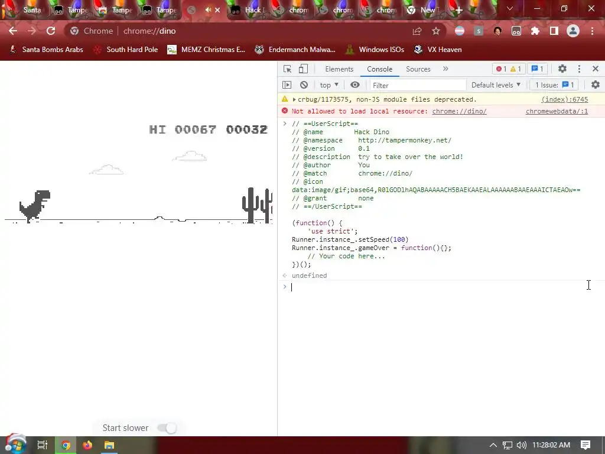
Task: Open the Extensions puzzle menu
Action: click(x=535, y=31)
